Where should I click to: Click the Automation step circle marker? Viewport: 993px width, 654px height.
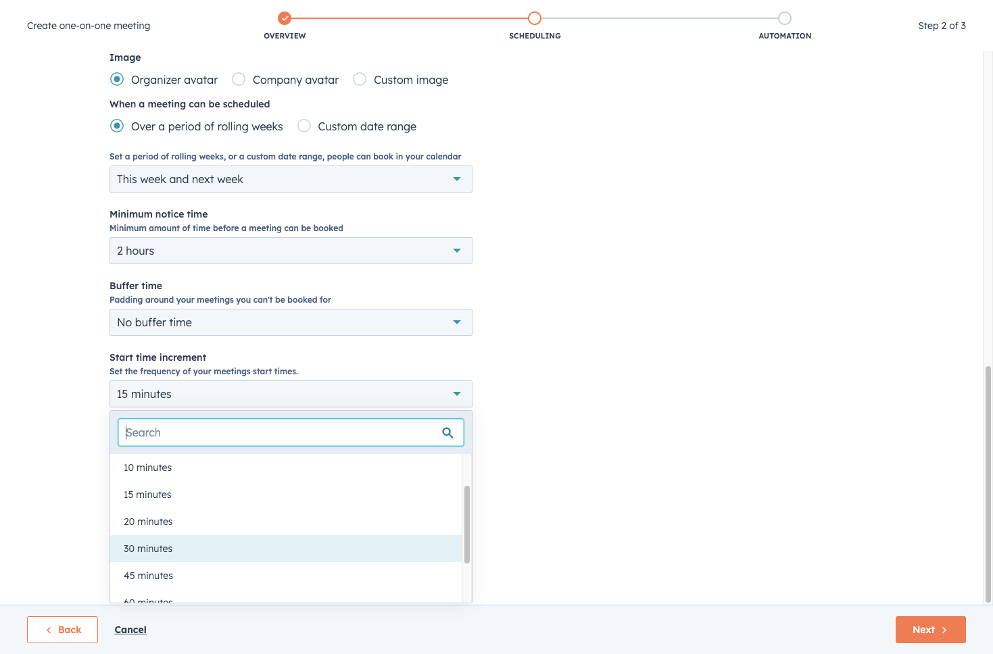tap(785, 18)
